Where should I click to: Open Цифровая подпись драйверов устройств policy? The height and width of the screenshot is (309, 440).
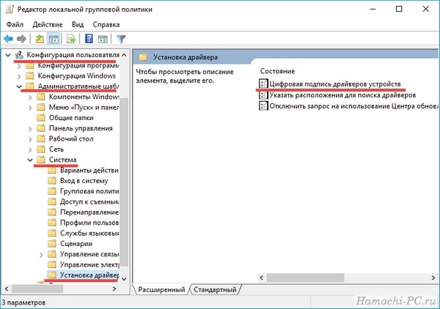point(335,83)
